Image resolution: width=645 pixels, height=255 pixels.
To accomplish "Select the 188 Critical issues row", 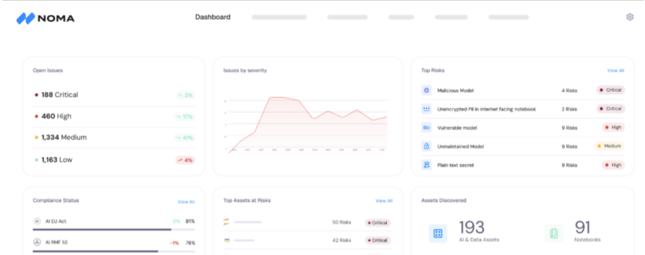I will 114,95.
